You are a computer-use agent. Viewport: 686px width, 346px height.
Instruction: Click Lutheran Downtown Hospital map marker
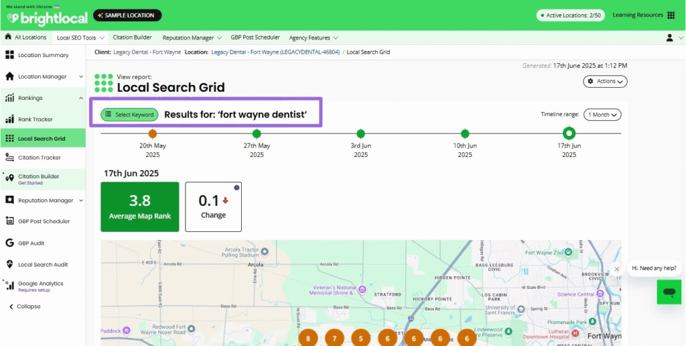(x=575, y=333)
